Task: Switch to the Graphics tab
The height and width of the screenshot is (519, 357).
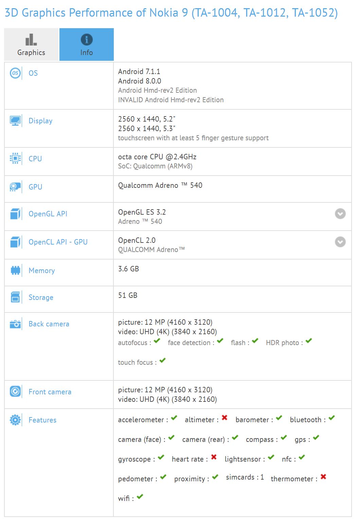Action: [x=31, y=44]
